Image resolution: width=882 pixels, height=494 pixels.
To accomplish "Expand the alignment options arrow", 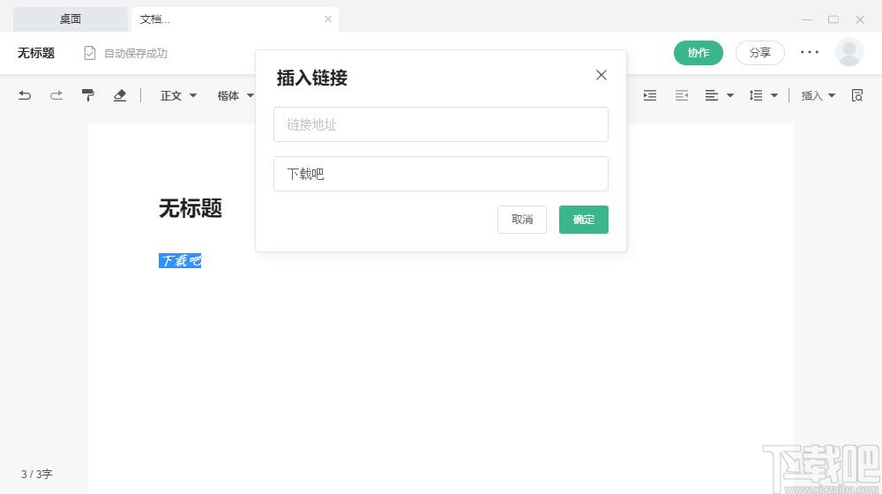I will (x=730, y=95).
